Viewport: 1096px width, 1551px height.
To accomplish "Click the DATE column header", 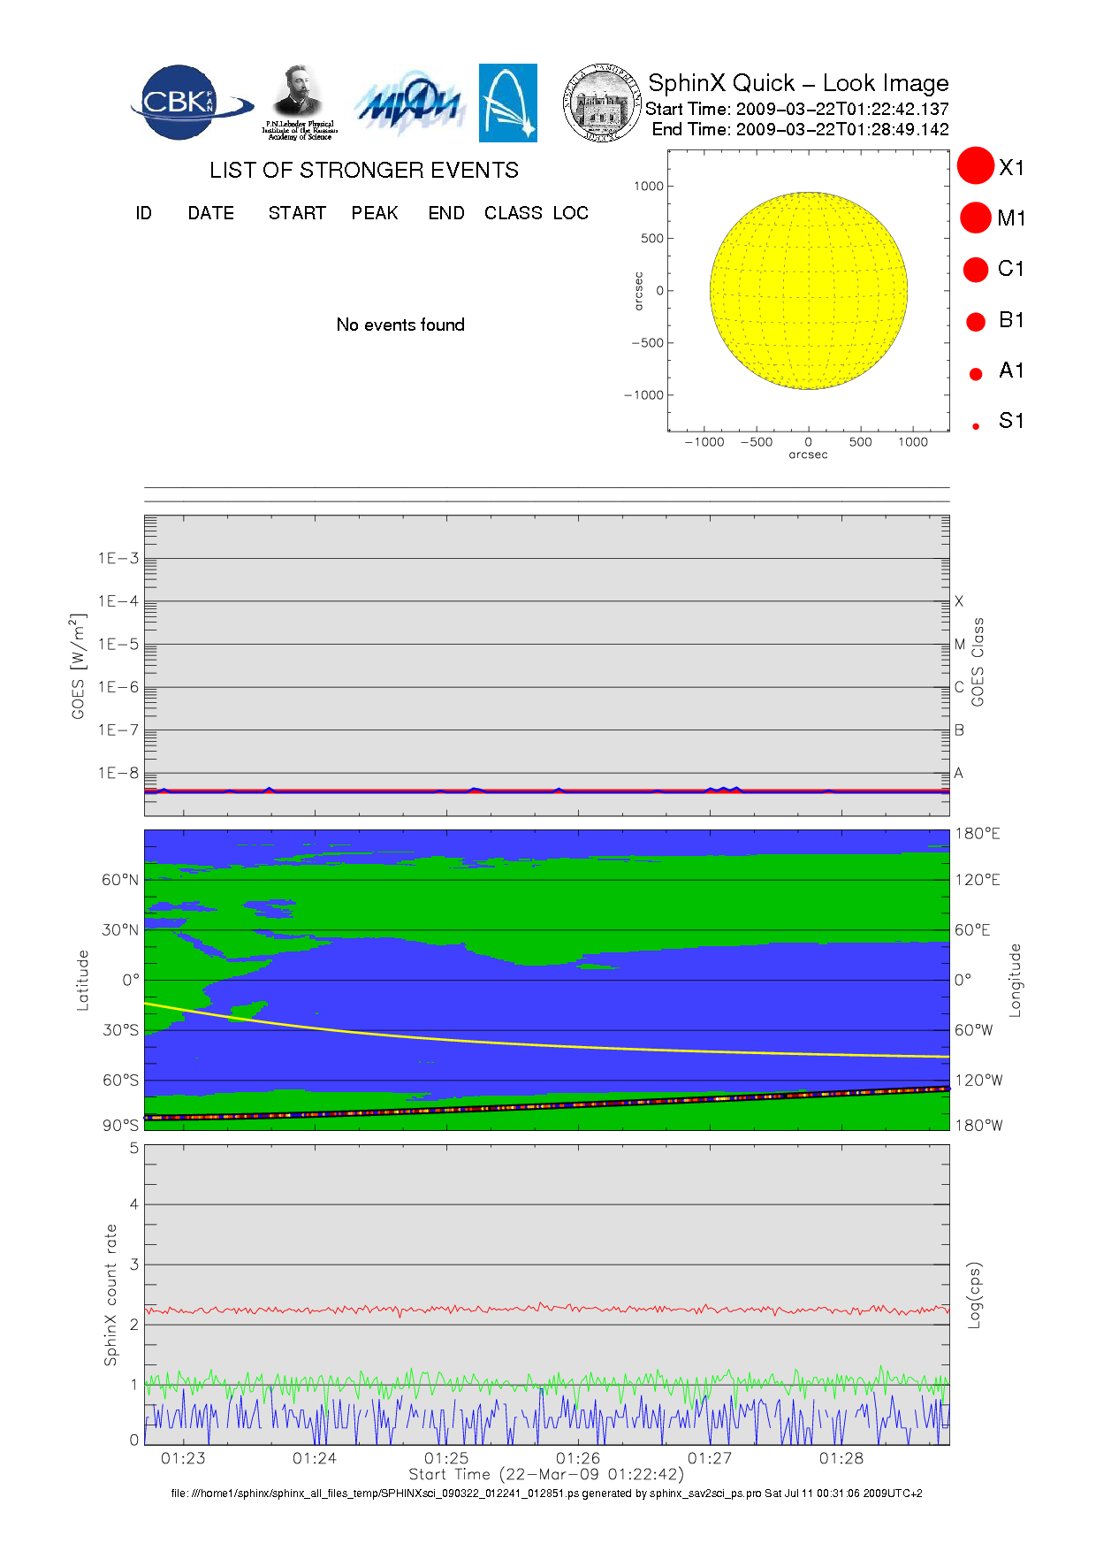I will (210, 213).
